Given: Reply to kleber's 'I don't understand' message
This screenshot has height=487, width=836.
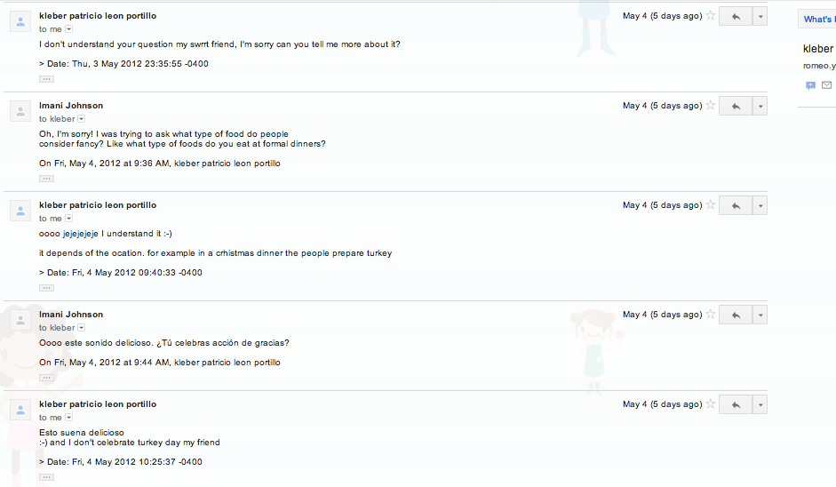Looking at the screenshot, I should coord(735,17).
